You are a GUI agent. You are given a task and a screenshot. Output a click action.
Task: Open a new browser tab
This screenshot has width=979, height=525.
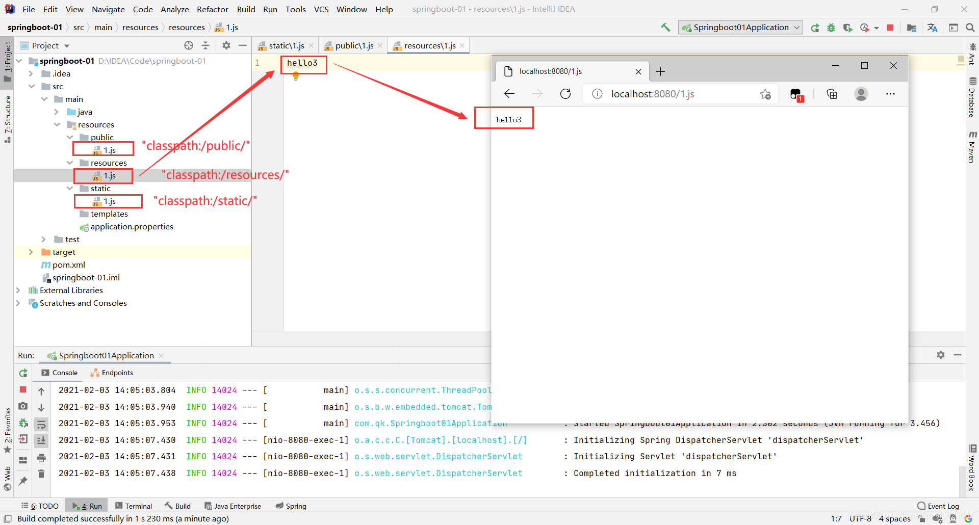point(660,71)
